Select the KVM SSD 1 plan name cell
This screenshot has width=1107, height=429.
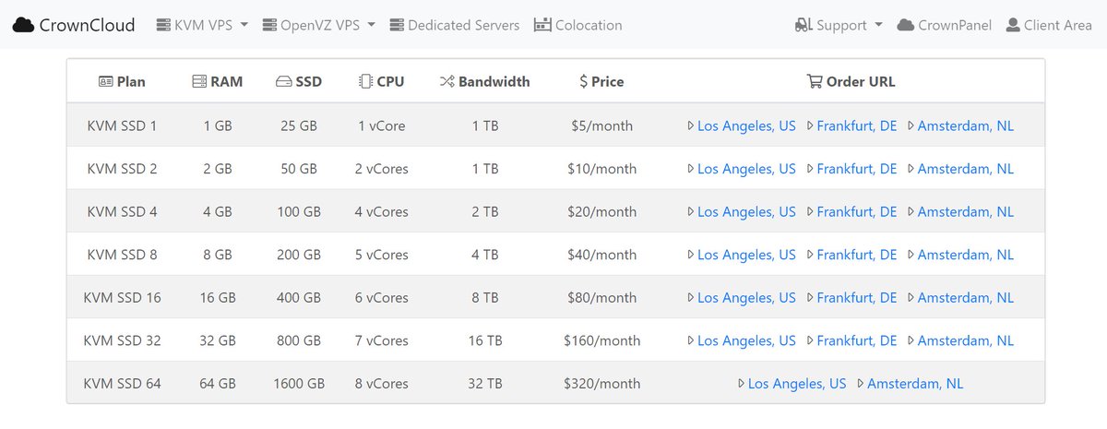(122, 125)
